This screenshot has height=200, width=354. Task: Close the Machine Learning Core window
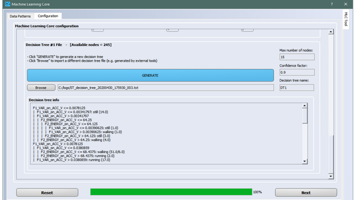pos(346,4)
